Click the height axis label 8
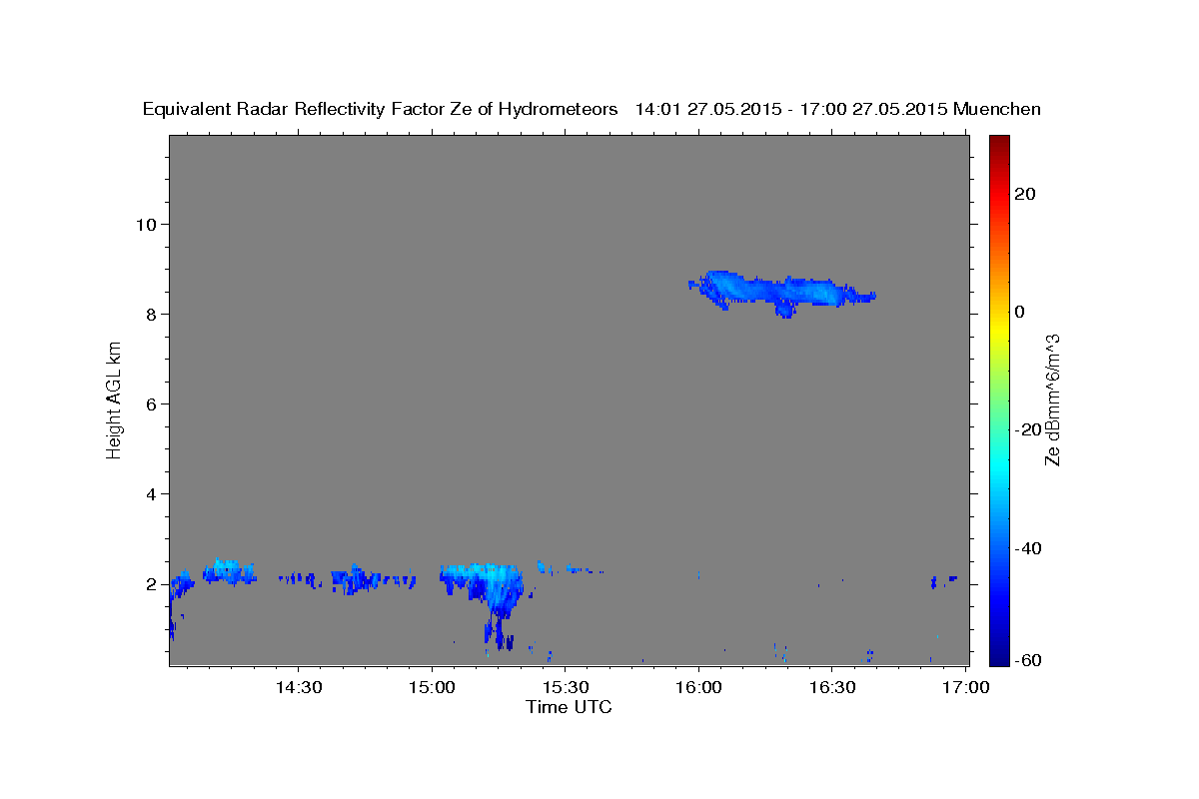This screenshot has width=1199, height=799. (149, 314)
